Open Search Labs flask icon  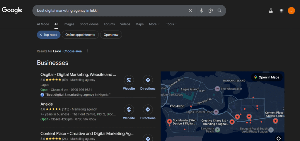pos(271,11)
